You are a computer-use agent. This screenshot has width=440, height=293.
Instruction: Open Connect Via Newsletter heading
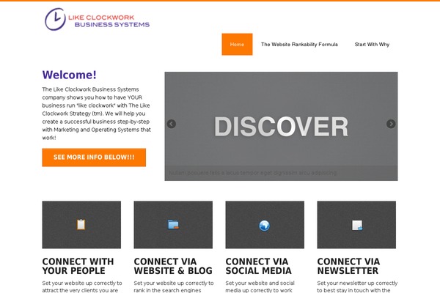tap(348, 266)
